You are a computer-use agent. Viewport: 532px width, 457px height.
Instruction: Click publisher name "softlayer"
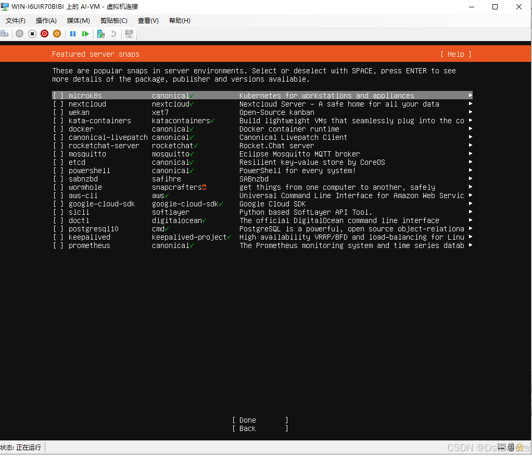point(170,212)
